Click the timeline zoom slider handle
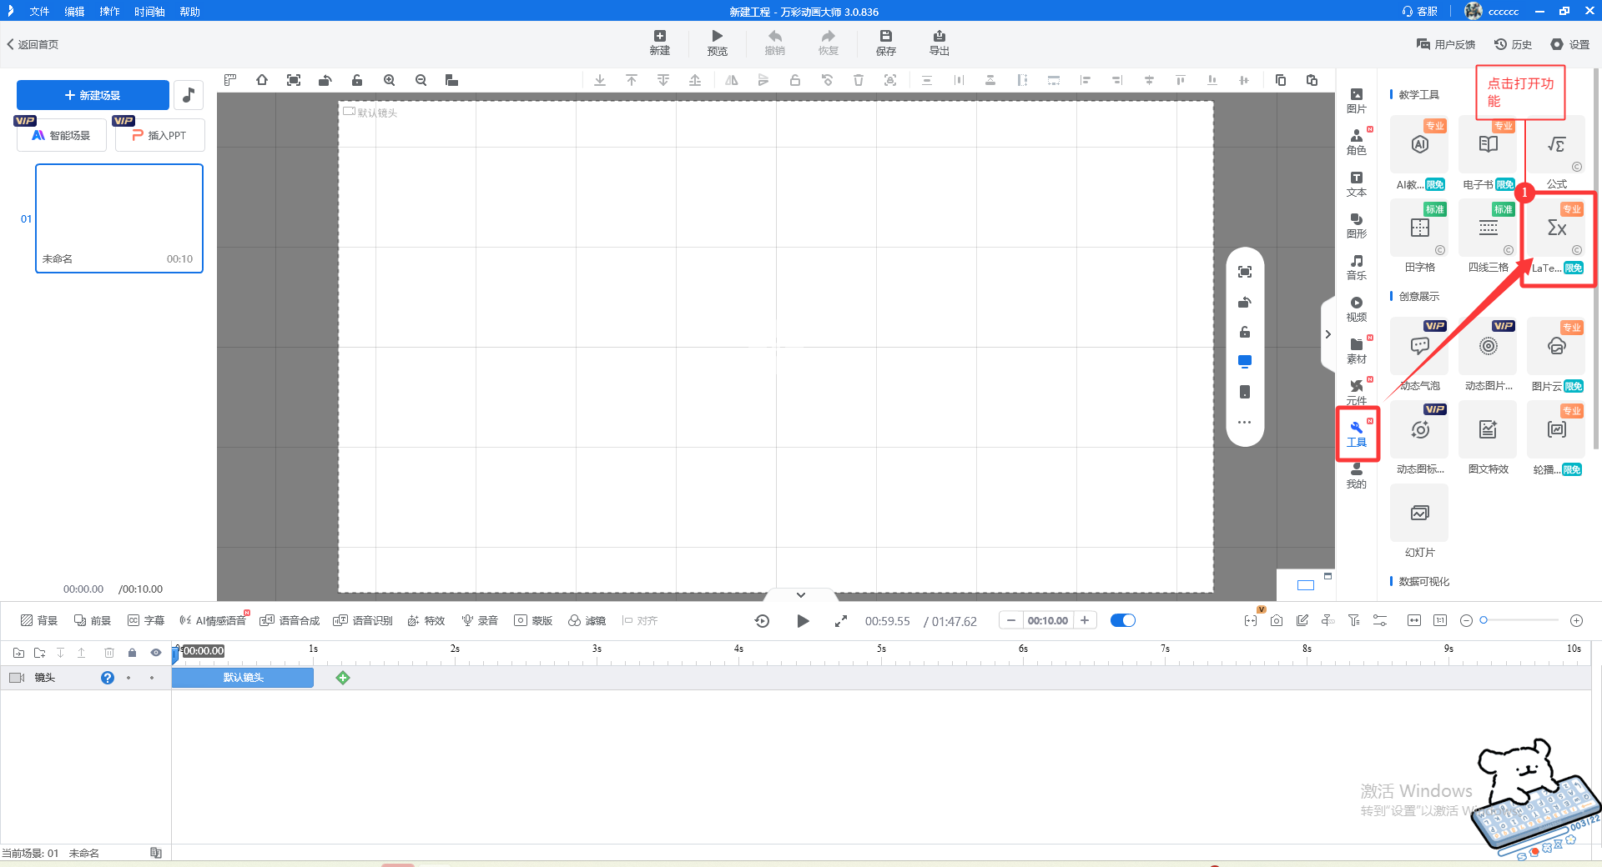The height and width of the screenshot is (867, 1602). [x=1484, y=620]
